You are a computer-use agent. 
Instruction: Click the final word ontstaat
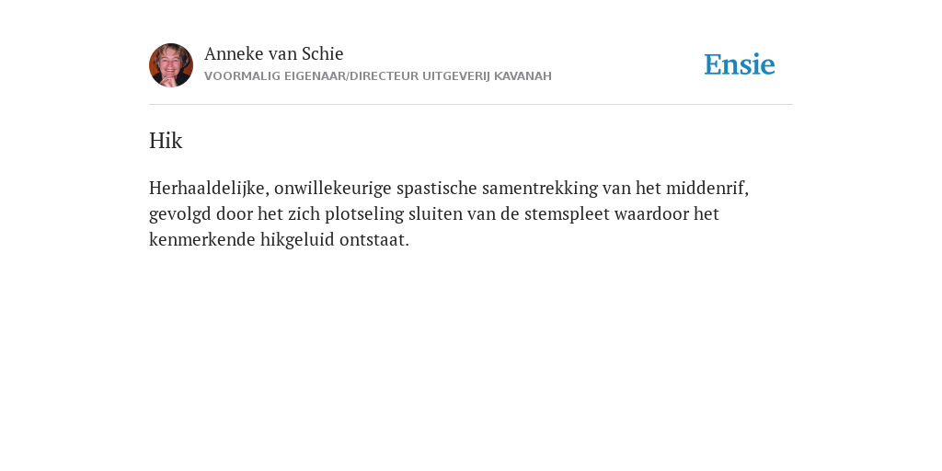click(373, 240)
